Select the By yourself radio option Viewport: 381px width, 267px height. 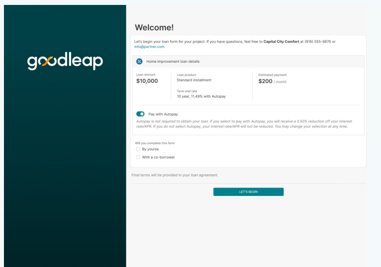pyautogui.click(x=138, y=149)
